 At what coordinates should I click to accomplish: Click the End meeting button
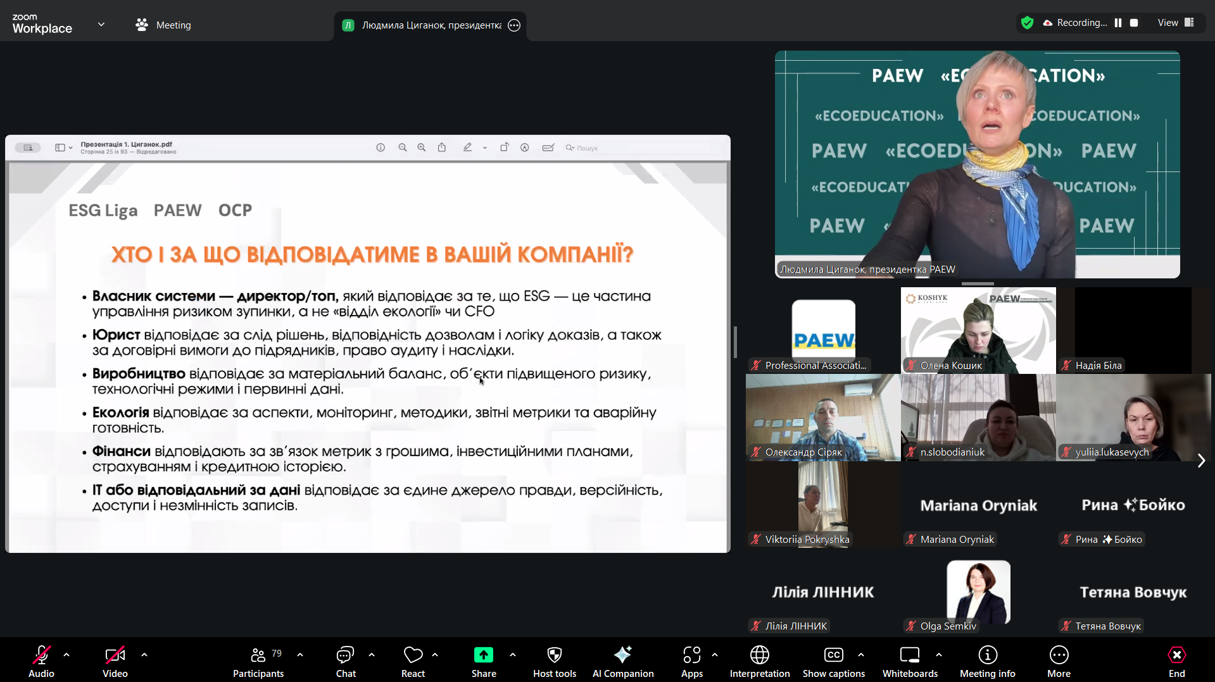[x=1176, y=661]
